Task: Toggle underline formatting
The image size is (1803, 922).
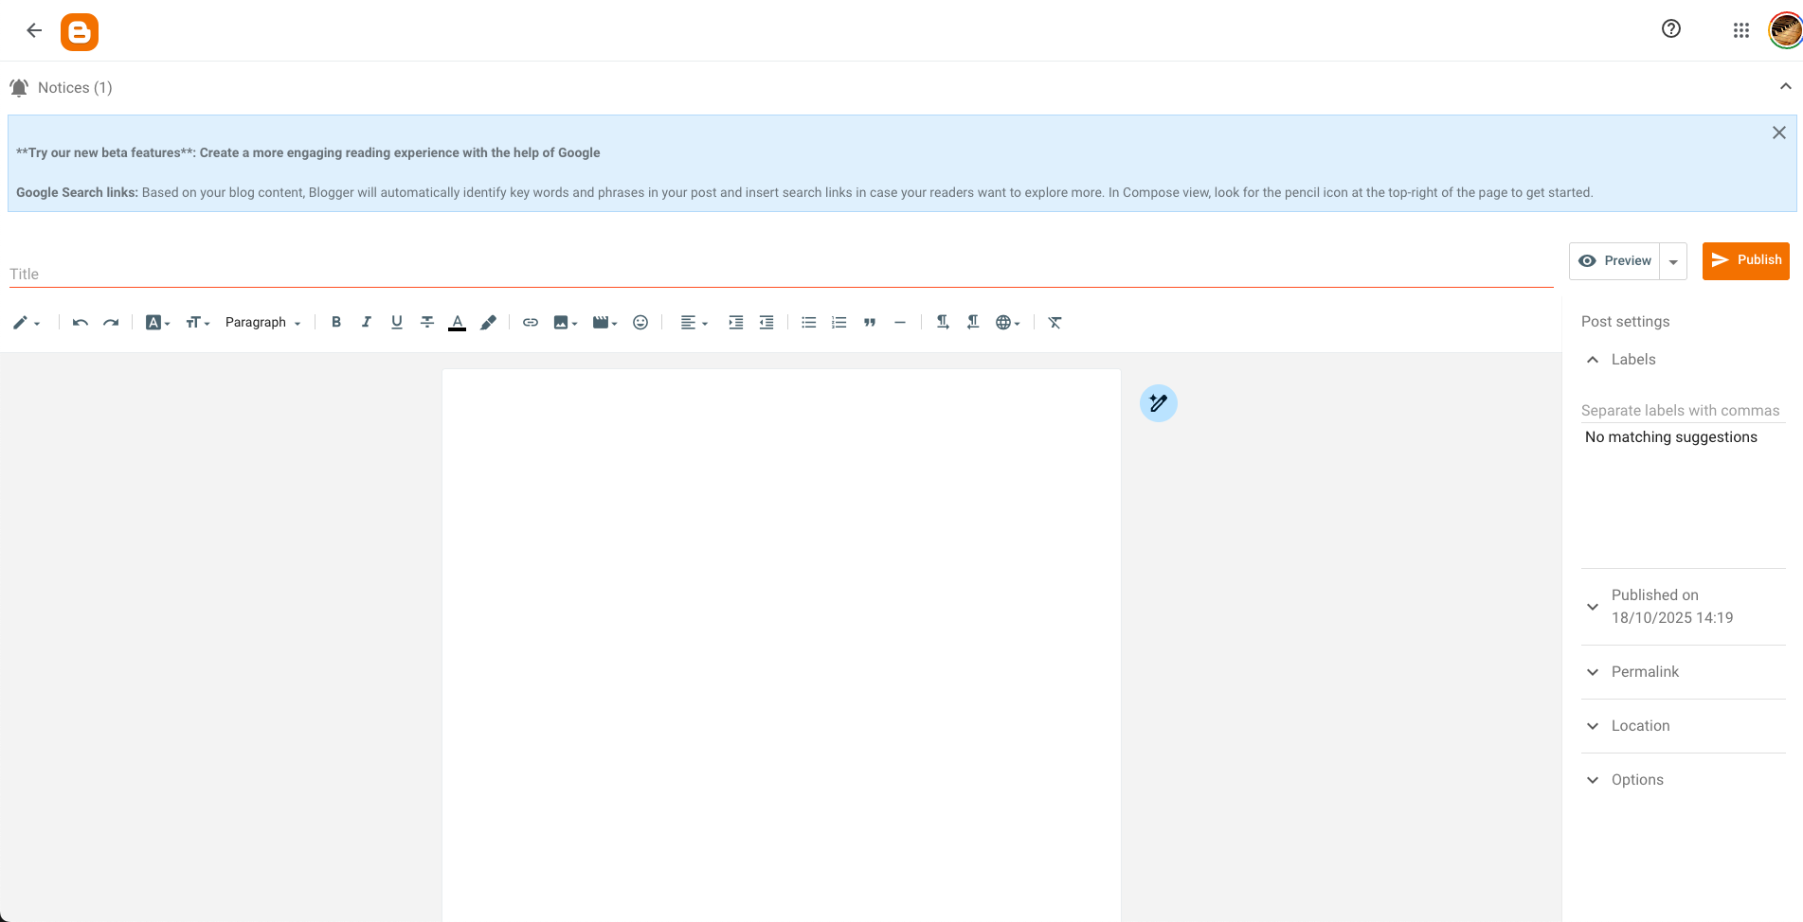Action: 396,323
